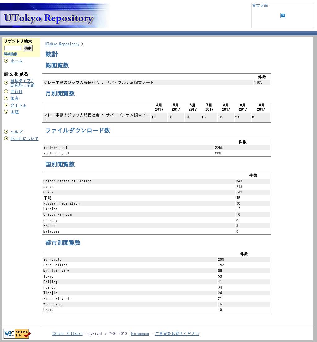Viewport: 317px width, 342px height.
Task: Select the 不明 country row
Action: coord(157,198)
